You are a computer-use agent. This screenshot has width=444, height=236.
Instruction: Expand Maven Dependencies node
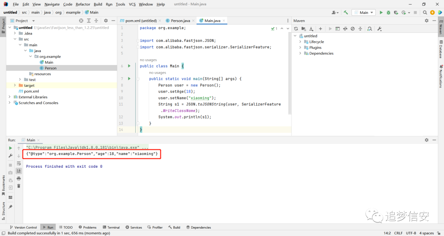(300, 53)
